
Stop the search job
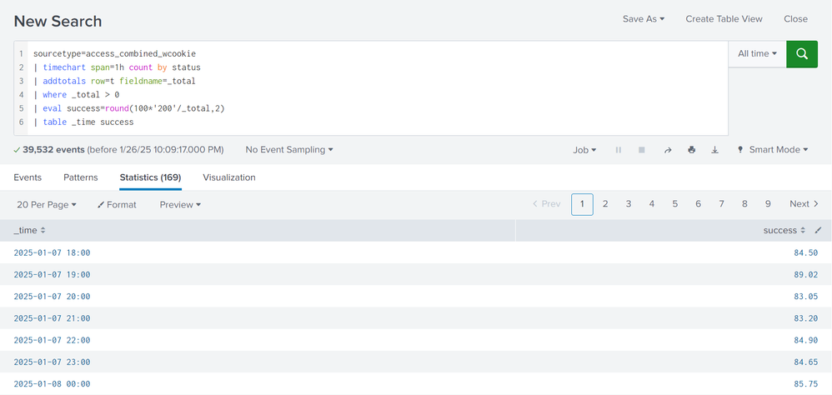[642, 150]
